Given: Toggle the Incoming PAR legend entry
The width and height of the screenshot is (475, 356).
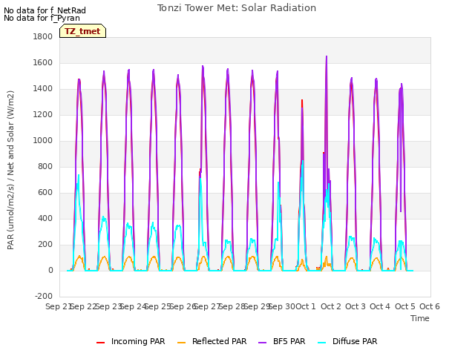Looking at the screenshot, I should point(131,341).
